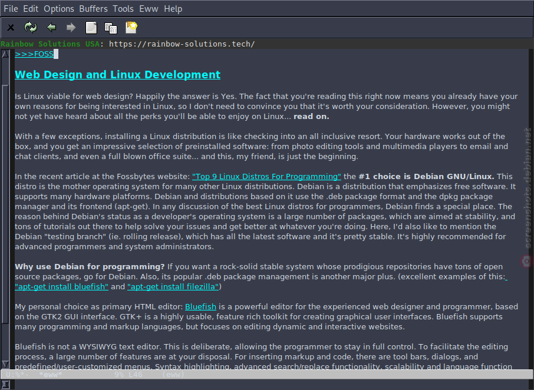This screenshot has width=534, height=390.
Task: Click the (eww) mode indicator in mode line
Action: click(173, 375)
